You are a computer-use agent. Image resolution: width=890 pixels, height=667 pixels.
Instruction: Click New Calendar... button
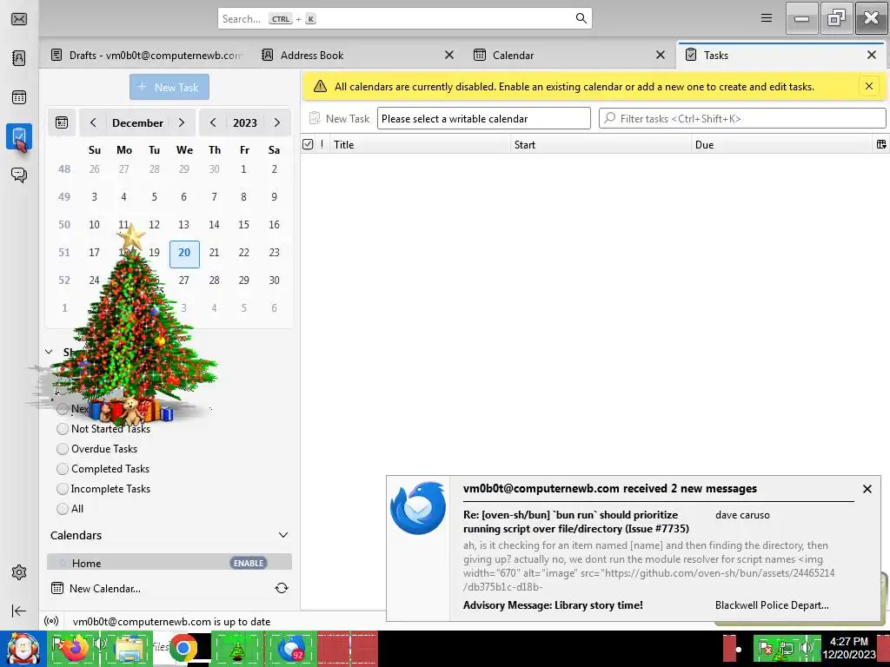pos(96,588)
